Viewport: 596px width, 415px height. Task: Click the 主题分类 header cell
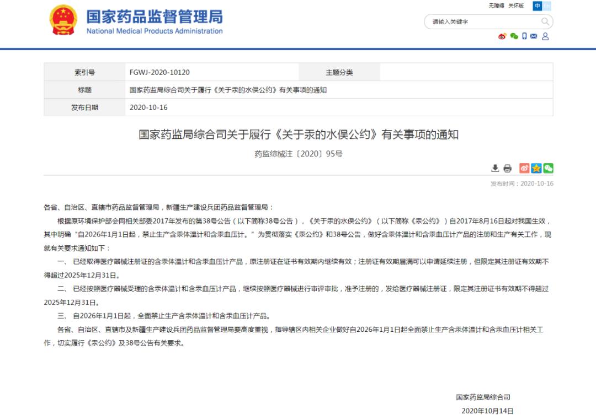coord(339,72)
